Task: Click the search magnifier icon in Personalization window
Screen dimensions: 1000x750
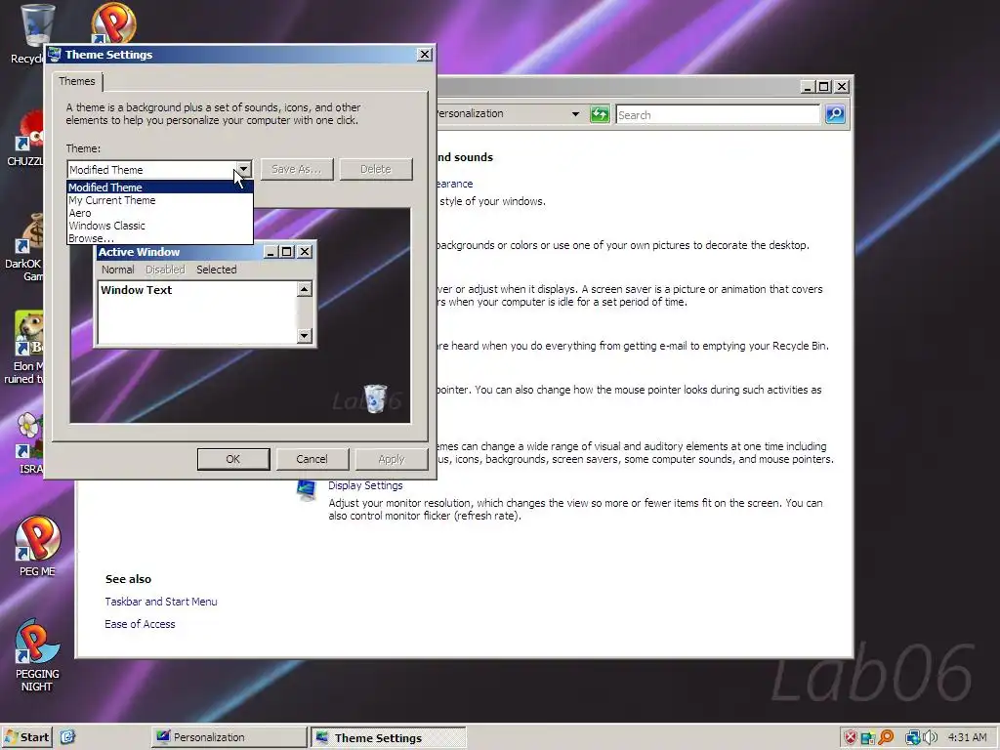Action: [835, 114]
